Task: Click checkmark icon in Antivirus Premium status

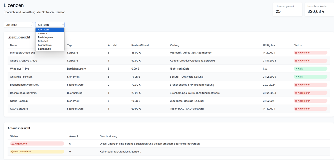Action: (296, 77)
